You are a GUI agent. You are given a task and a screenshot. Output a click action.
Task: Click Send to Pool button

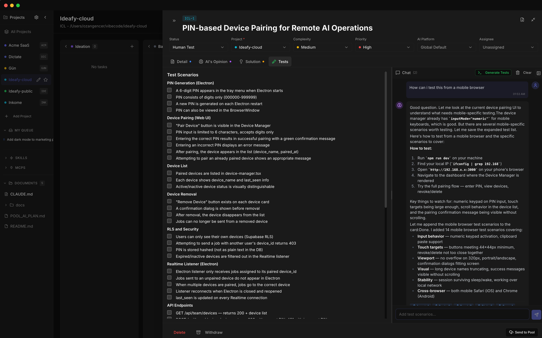tap(522, 332)
